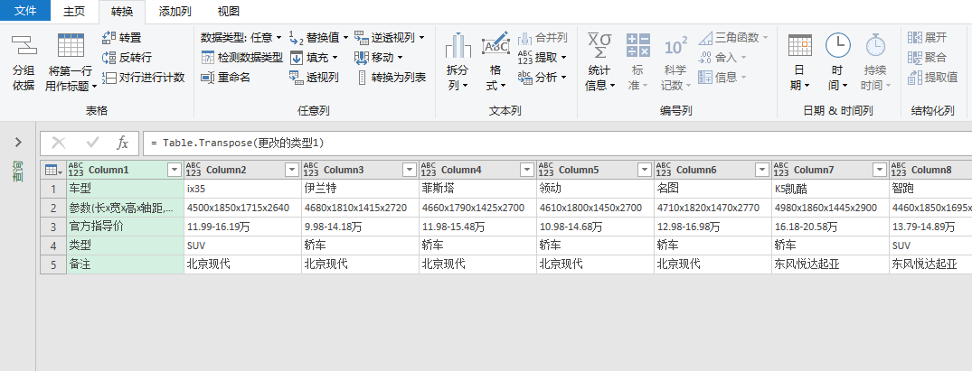This screenshot has height=371, width=972.
Task: Open Parse (分析) dropdown
Action: pos(543,78)
